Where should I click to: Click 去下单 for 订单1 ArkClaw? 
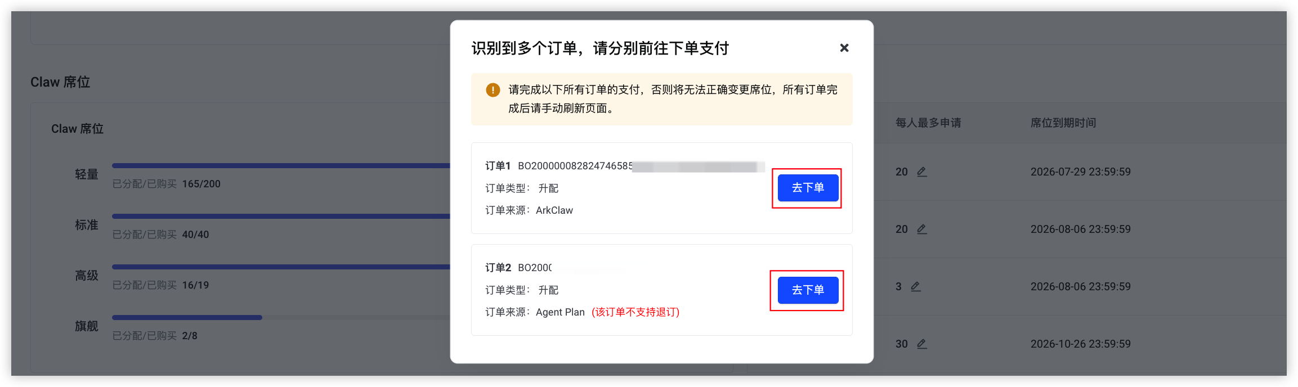click(x=808, y=188)
